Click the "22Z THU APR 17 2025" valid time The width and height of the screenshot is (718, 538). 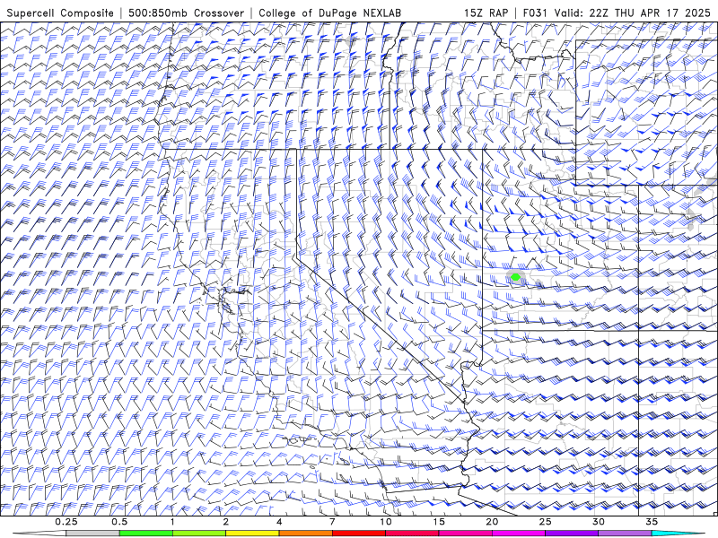click(650, 13)
